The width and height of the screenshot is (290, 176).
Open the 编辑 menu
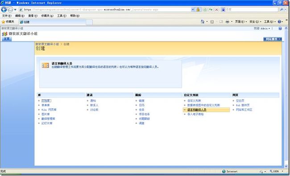20,16
